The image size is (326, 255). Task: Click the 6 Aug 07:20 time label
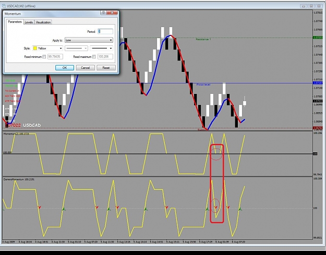point(238,242)
